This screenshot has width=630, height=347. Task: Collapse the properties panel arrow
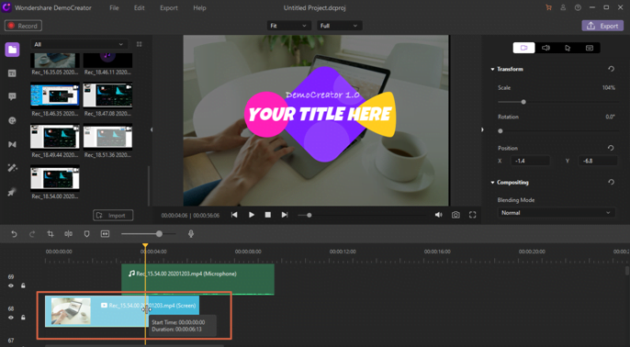(x=482, y=129)
